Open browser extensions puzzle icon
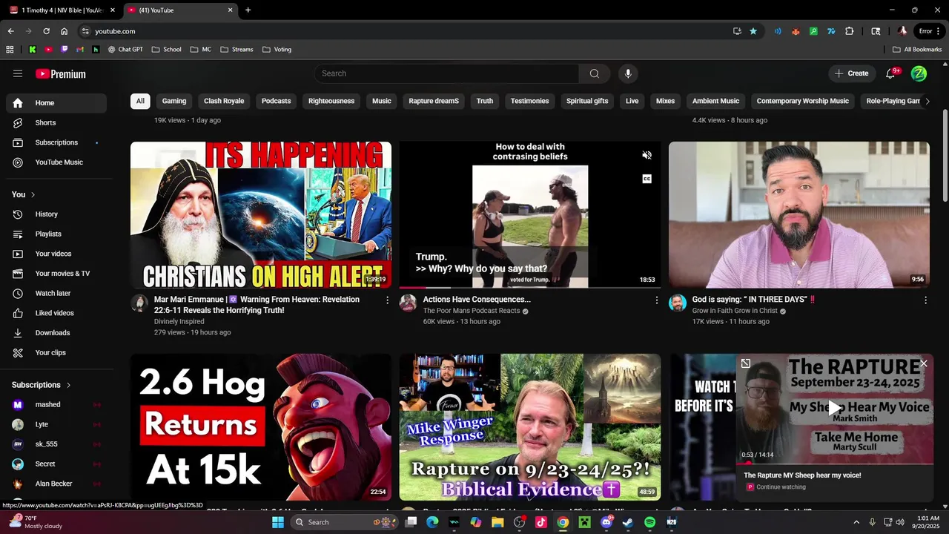Viewport: 949px width, 534px height. [x=850, y=31]
